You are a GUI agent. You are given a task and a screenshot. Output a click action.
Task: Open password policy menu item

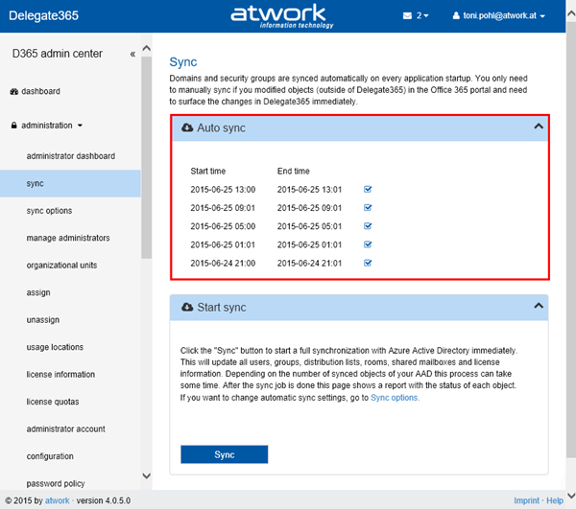56,483
